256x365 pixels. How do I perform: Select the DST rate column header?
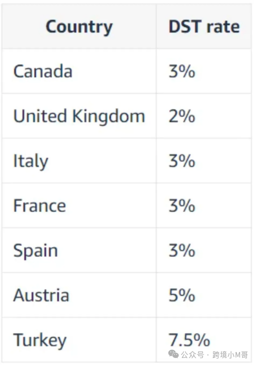pos(204,26)
